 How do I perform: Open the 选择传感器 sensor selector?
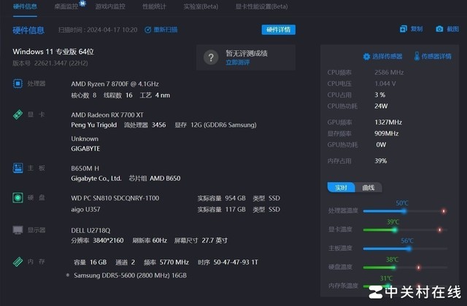[x=382, y=57]
